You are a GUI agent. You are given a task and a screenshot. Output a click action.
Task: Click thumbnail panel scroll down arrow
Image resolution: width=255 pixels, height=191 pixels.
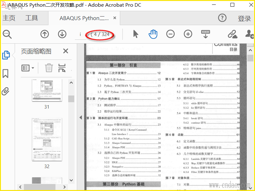click(x=71, y=180)
